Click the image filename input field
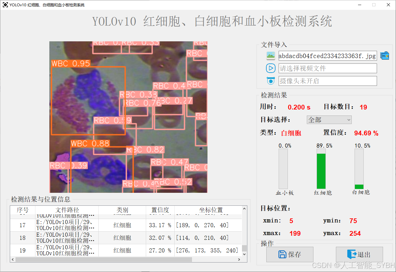Viewport: 396px width, 272px height. point(328,56)
